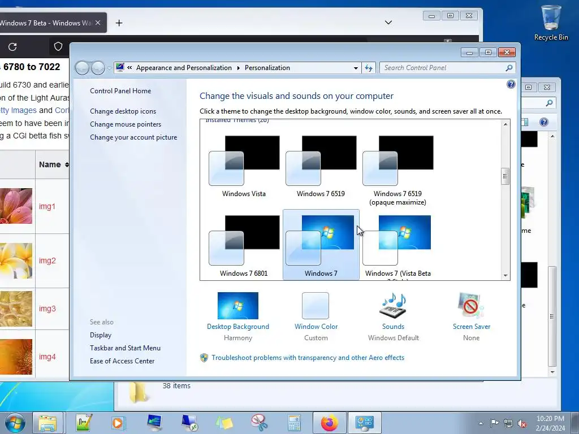Open Display from See also
This screenshot has width=579, height=434.
[x=101, y=335]
